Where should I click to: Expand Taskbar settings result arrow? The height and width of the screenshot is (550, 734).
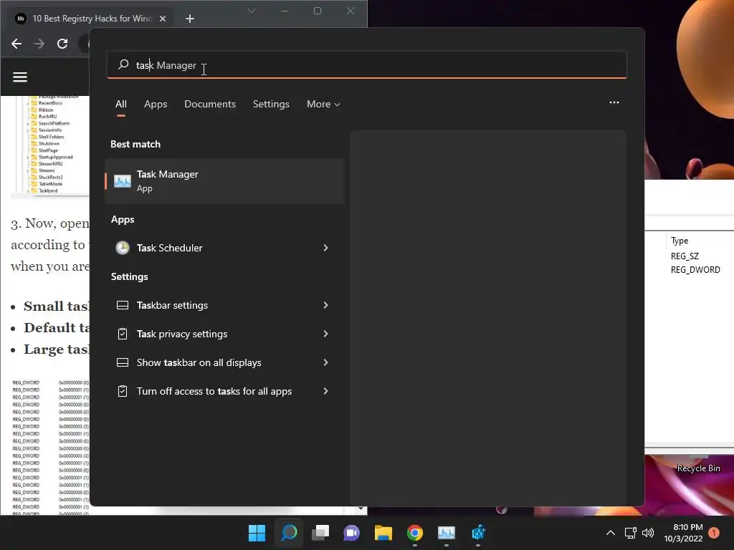click(x=326, y=305)
